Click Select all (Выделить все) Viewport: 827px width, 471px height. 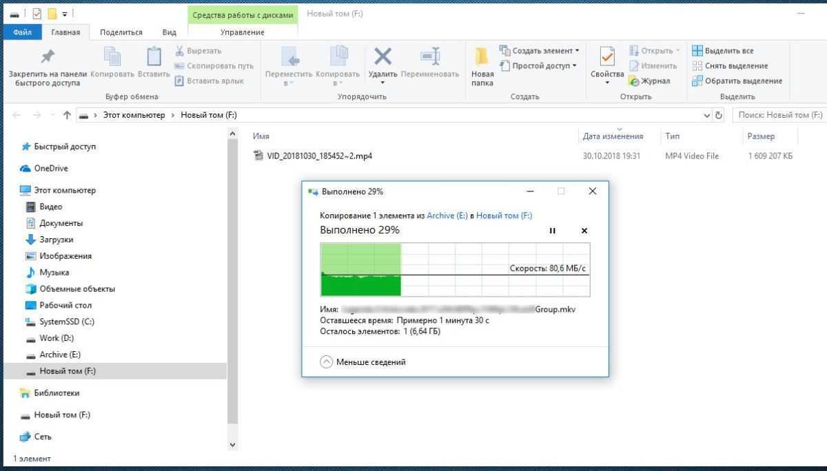(x=722, y=51)
